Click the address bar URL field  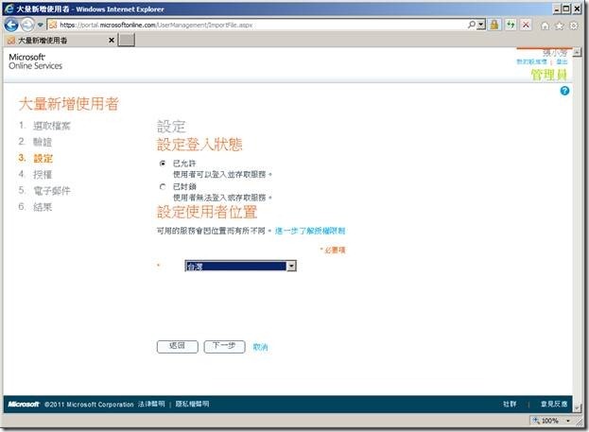265,25
